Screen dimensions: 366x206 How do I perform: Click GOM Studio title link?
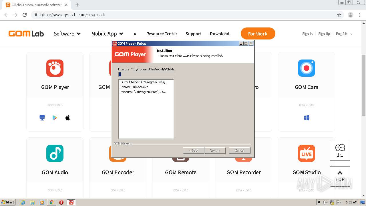tap(307, 172)
